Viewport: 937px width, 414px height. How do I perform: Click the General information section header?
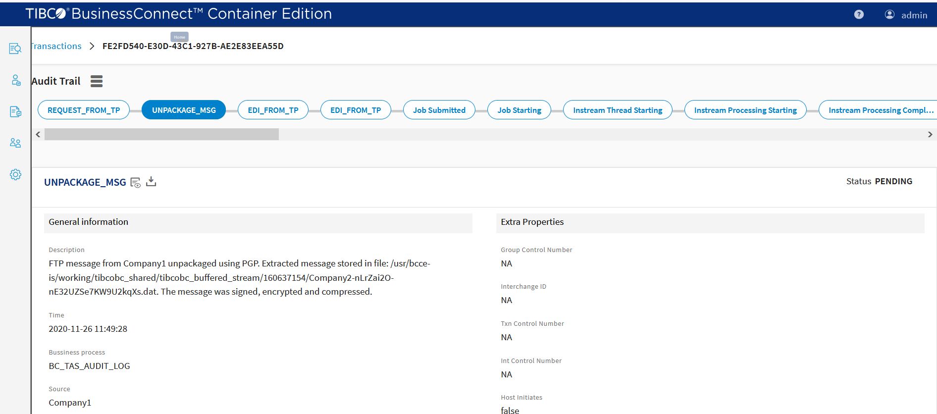pos(258,222)
